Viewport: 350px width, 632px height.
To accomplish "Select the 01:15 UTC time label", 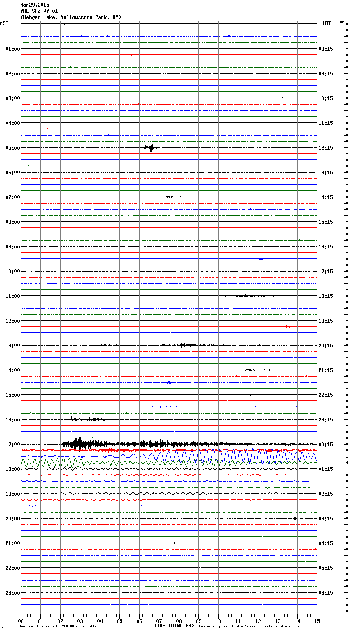I will [326, 469].
